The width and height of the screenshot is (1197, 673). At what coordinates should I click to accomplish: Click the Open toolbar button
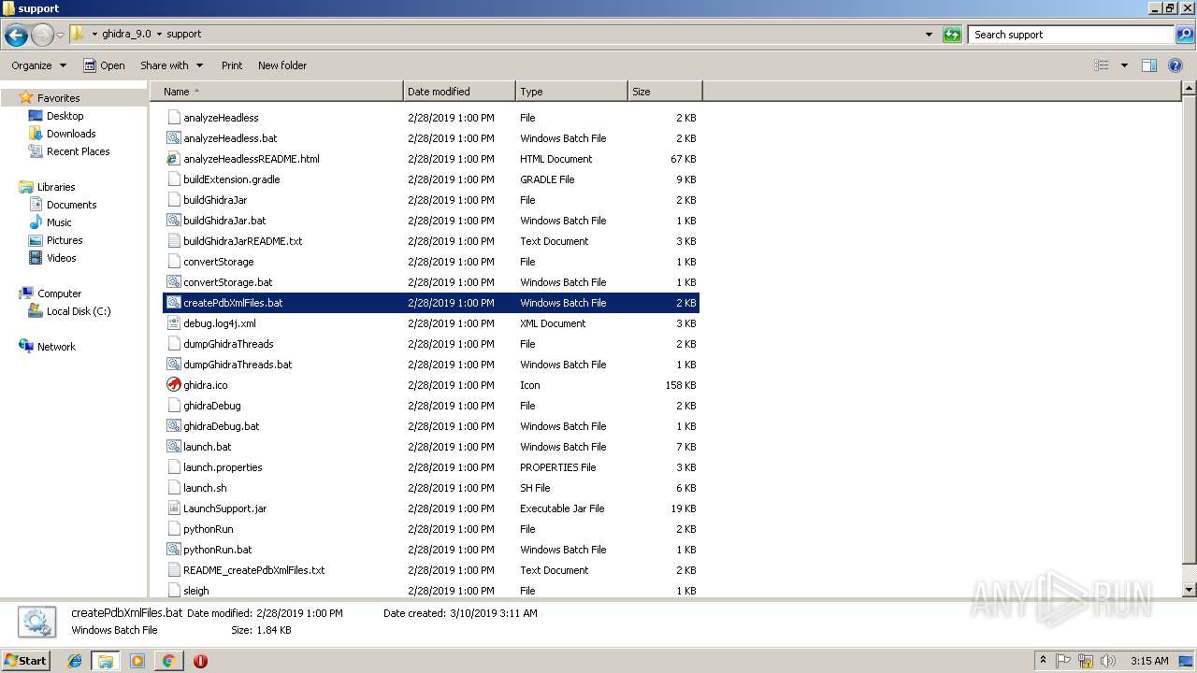tap(104, 65)
